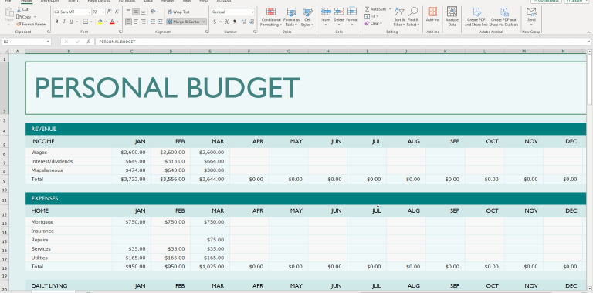Open the General number format dropdown
Image resolution: width=593 pixels, height=293 pixels.
point(252,12)
